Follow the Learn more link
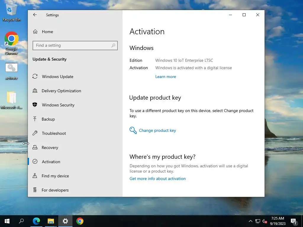Viewport: 303px width, 227px height. pos(166,77)
